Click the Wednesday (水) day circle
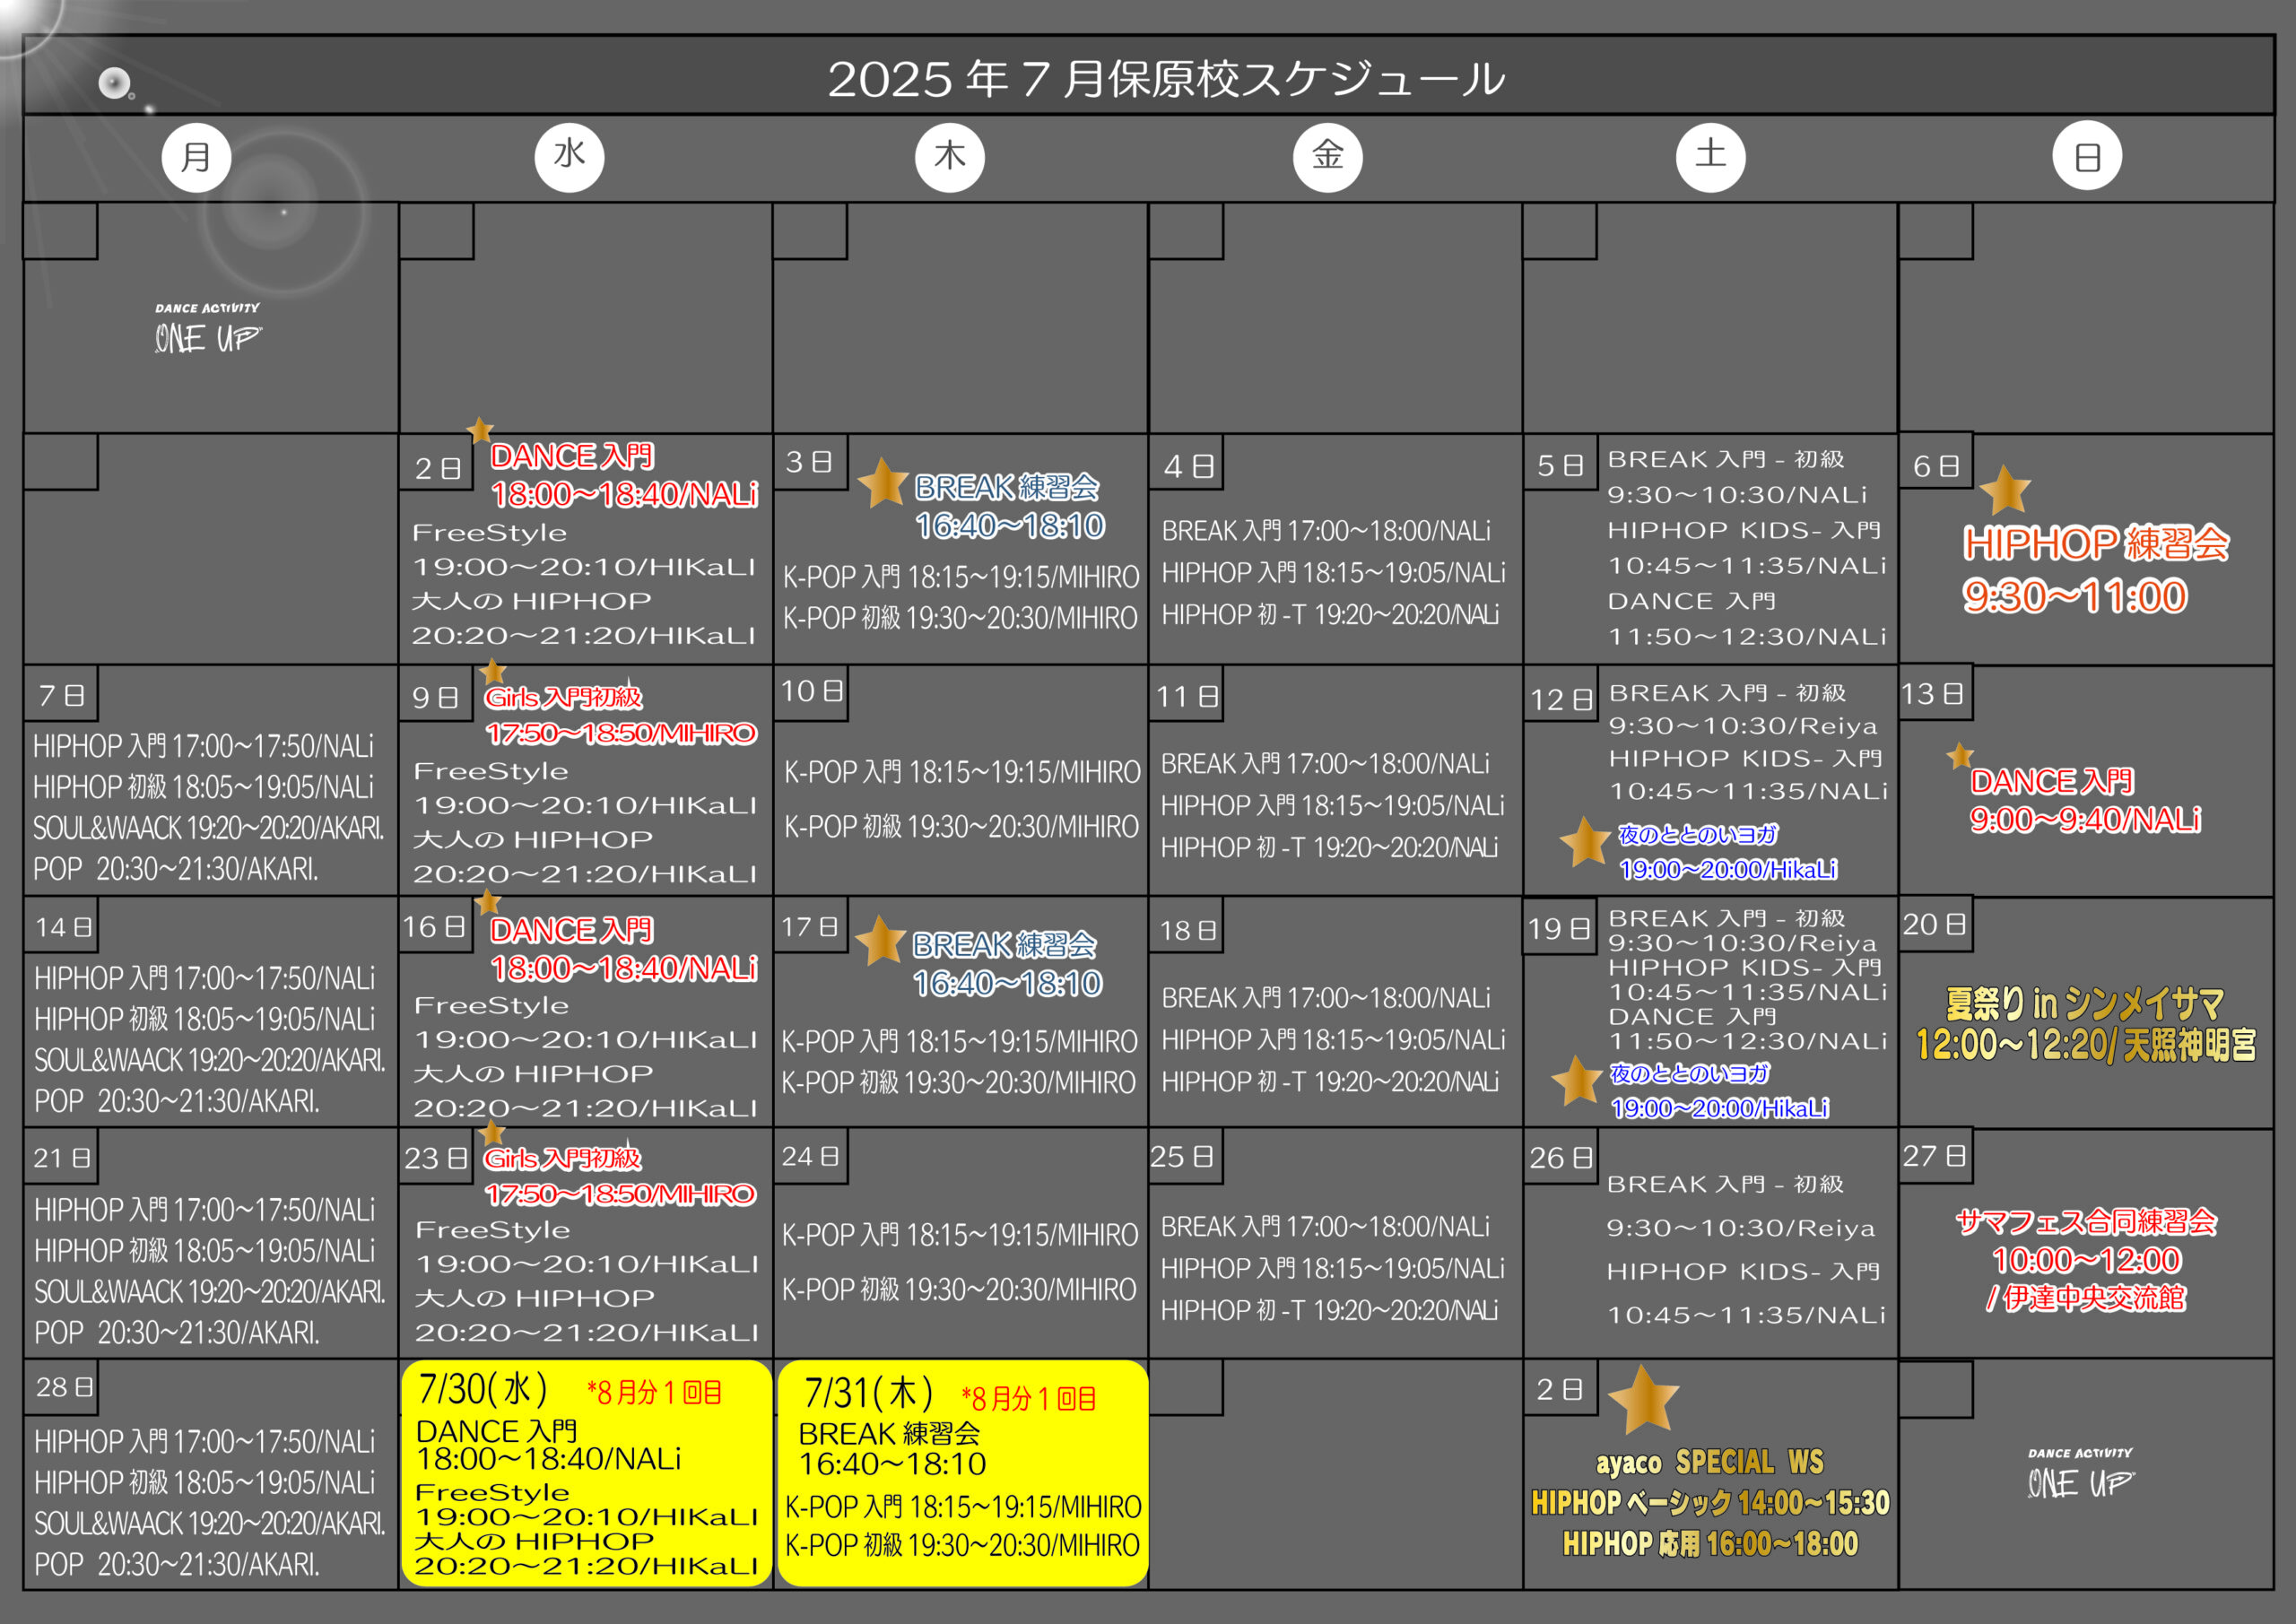This screenshot has width=2296, height=1624. [x=569, y=156]
